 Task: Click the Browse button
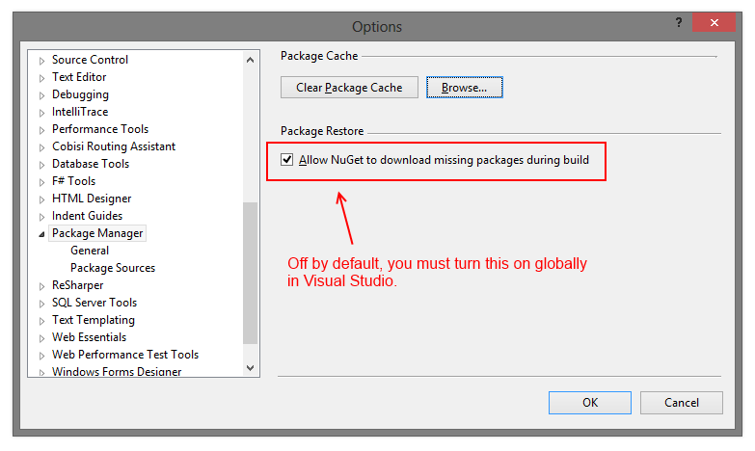click(x=464, y=88)
